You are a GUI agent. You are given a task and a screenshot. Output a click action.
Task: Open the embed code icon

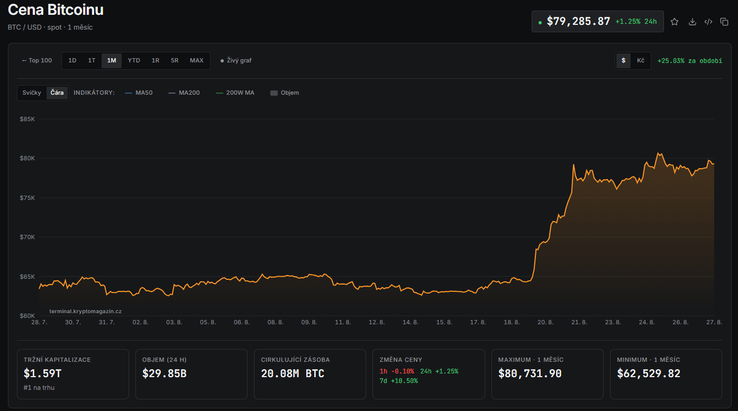708,22
